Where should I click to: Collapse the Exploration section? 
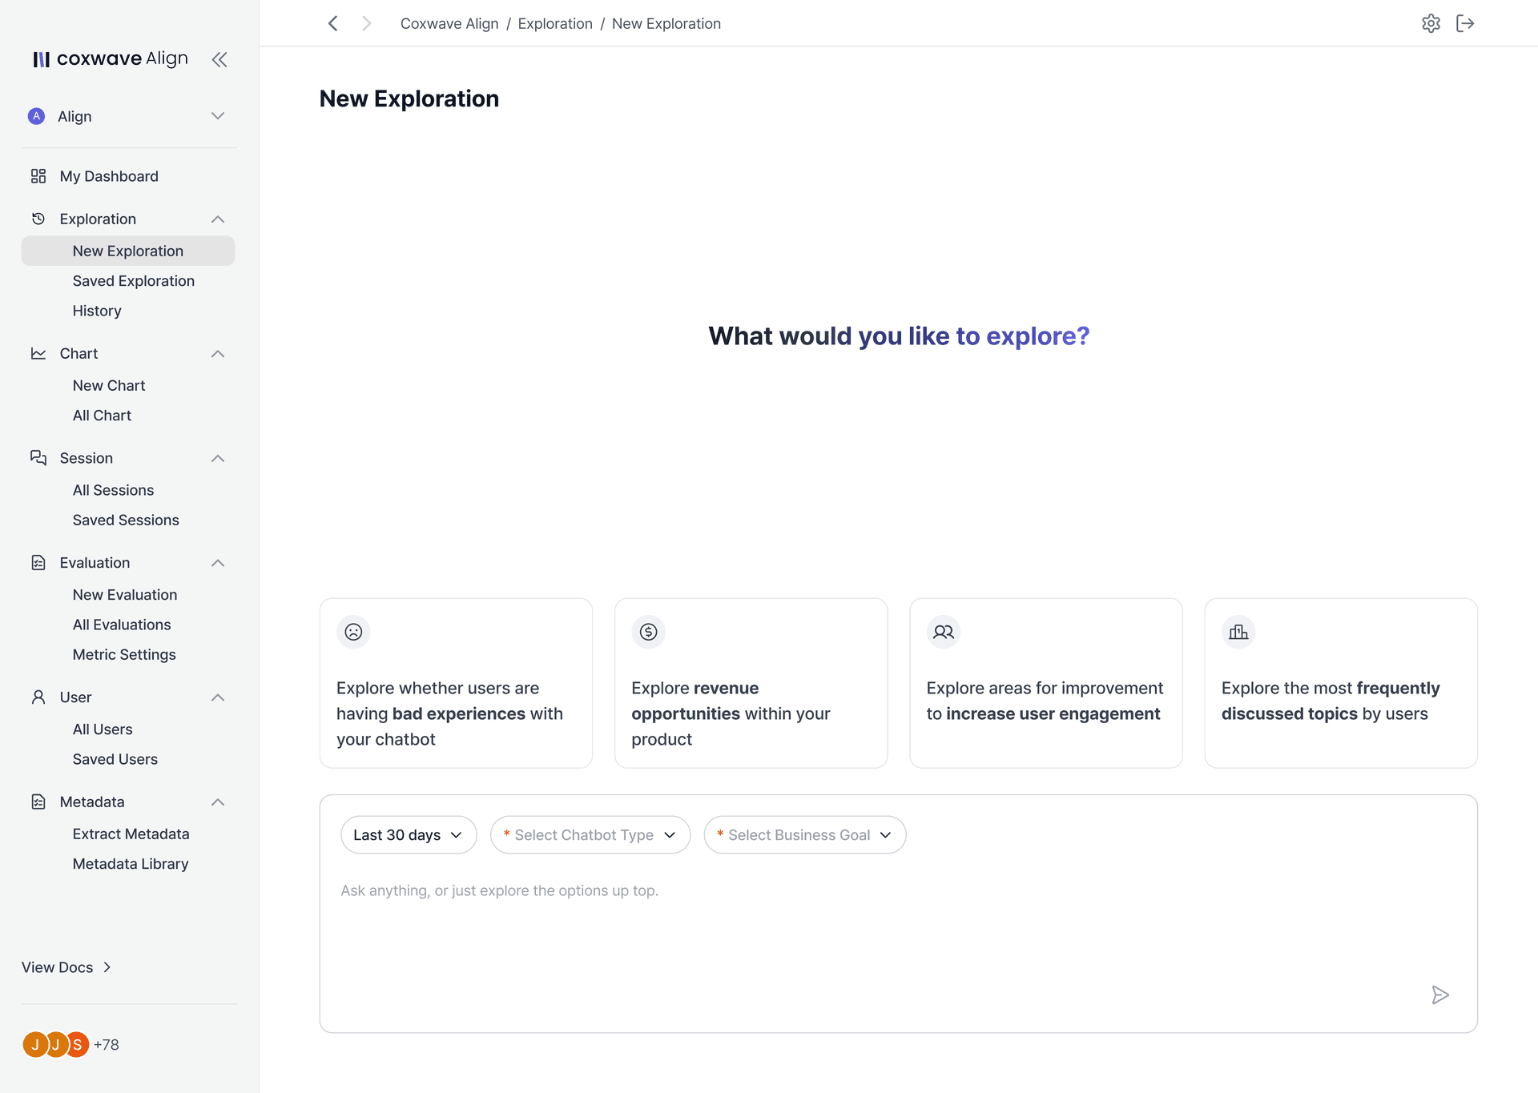pyautogui.click(x=217, y=219)
